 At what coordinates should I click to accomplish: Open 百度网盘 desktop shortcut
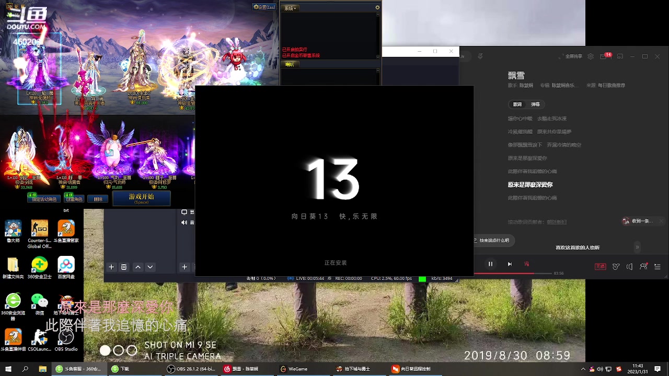point(66,268)
